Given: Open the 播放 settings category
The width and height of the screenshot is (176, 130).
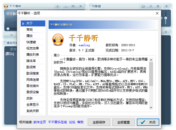Looking at the screenshot, I should (30, 36).
